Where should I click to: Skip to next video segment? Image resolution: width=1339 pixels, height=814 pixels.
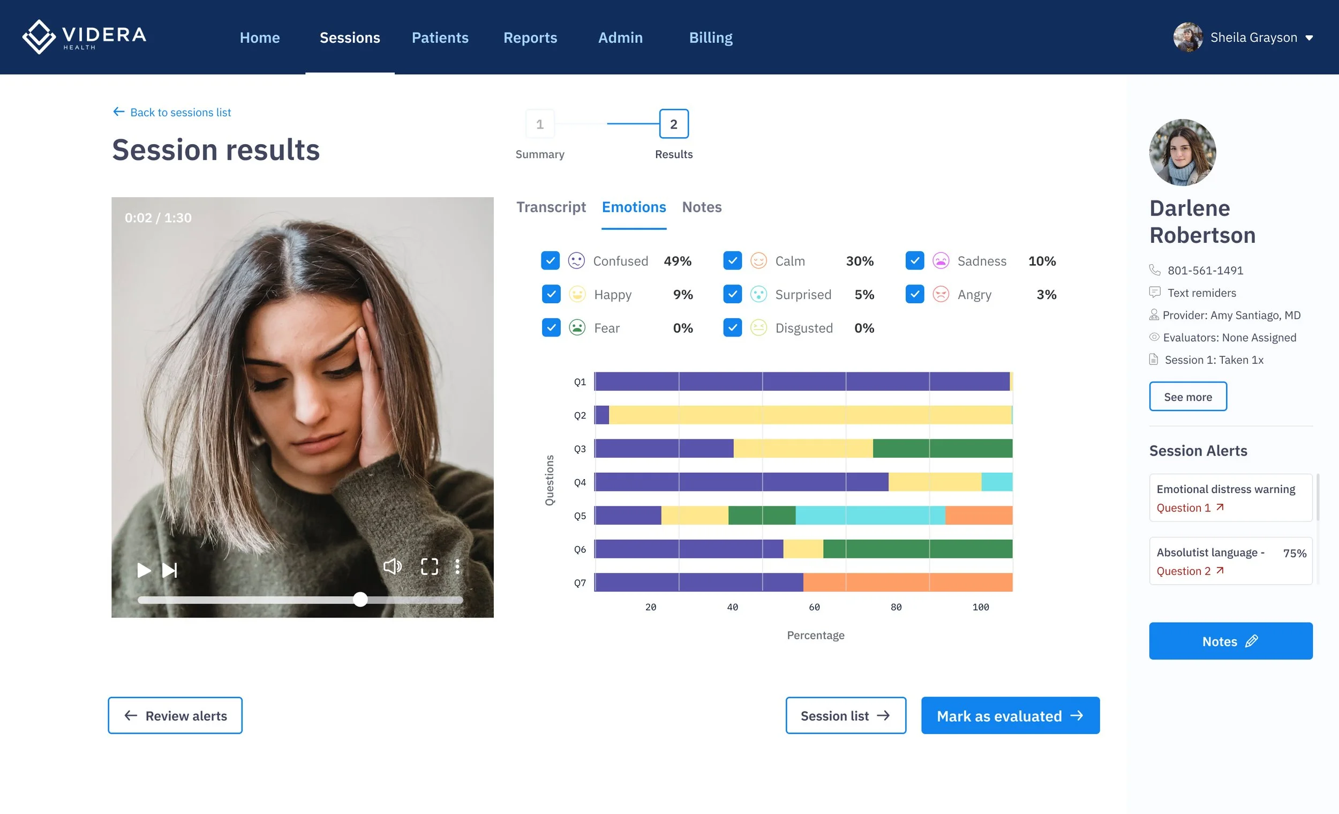click(x=170, y=570)
